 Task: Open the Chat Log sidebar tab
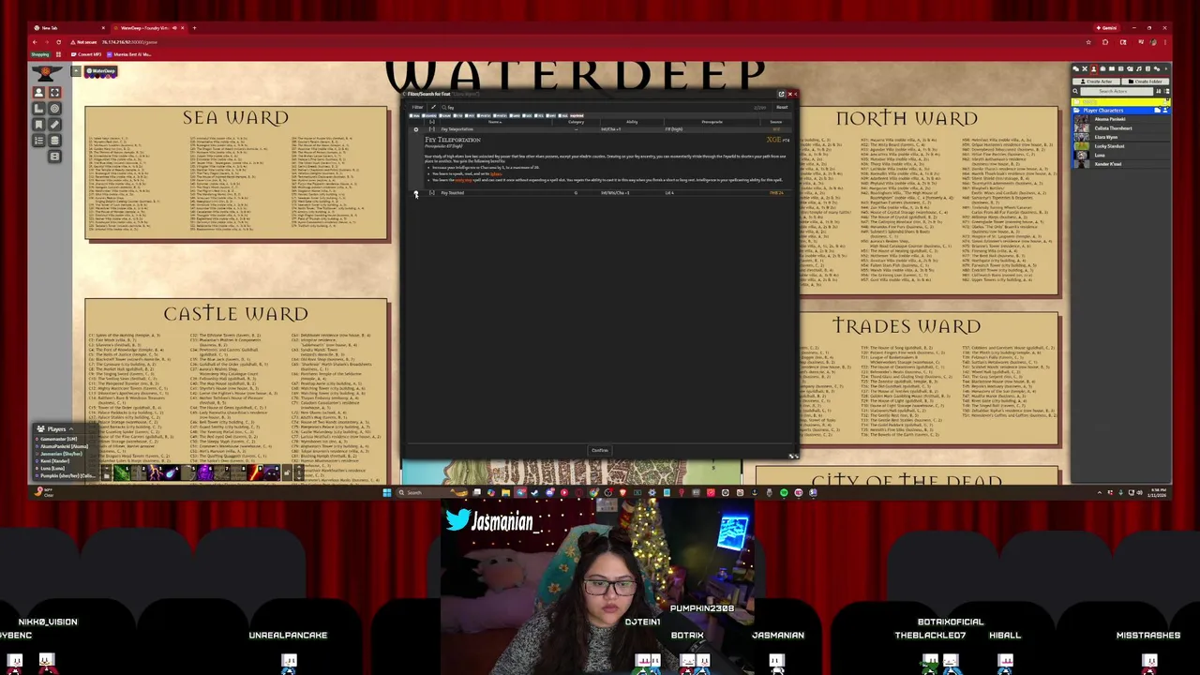pyautogui.click(x=1076, y=69)
